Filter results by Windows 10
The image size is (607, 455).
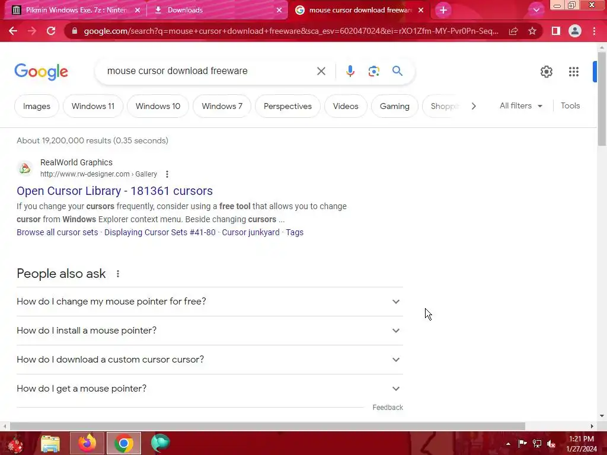158,106
